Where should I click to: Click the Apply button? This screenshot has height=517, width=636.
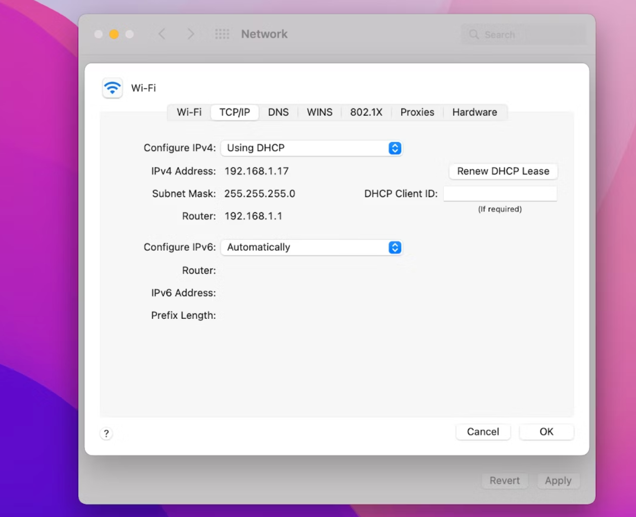pyautogui.click(x=558, y=480)
